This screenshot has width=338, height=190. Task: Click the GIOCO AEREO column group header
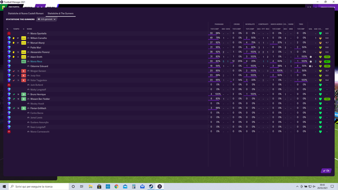click(276, 24)
